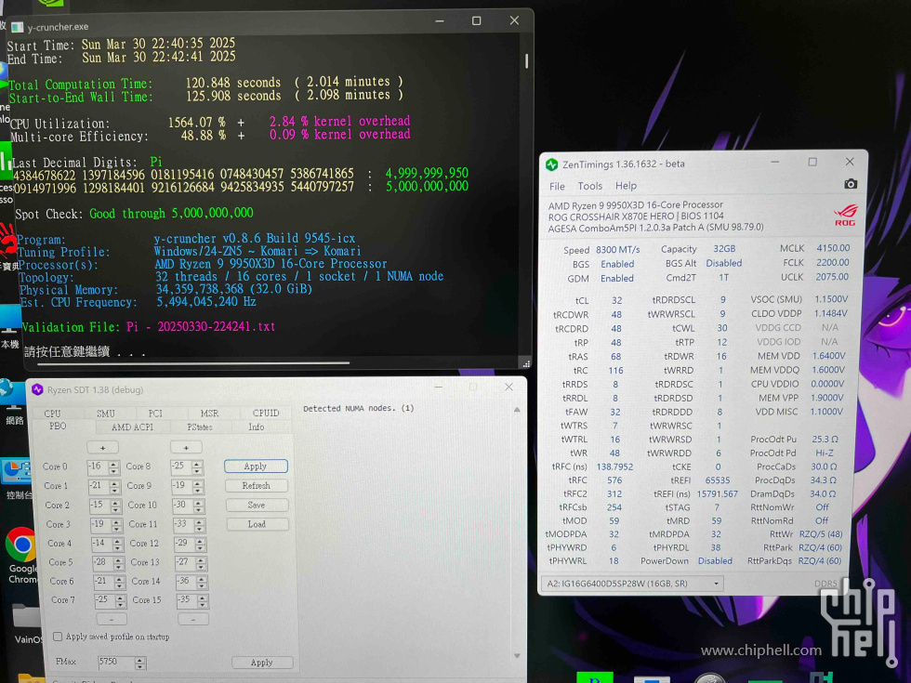The image size is (911, 683).
Task: Click the Core 4 offset spinner
Action: point(108,544)
